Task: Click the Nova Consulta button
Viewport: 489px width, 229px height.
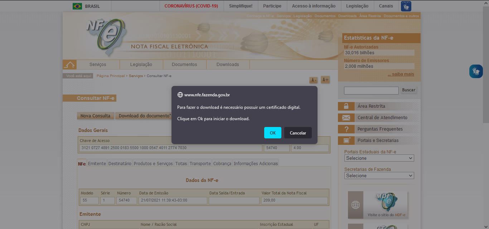Action: (x=95, y=116)
